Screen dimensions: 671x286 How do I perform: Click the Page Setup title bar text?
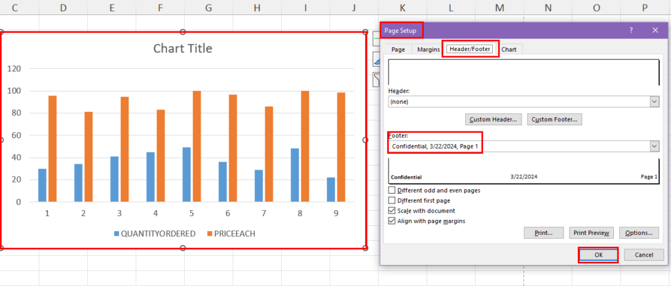pyautogui.click(x=400, y=30)
